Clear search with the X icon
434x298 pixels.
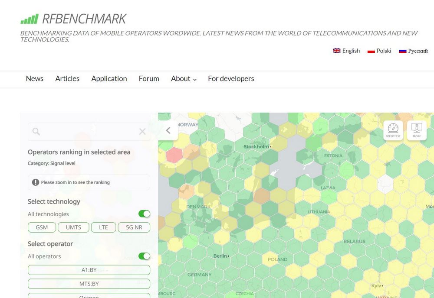(142, 132)
